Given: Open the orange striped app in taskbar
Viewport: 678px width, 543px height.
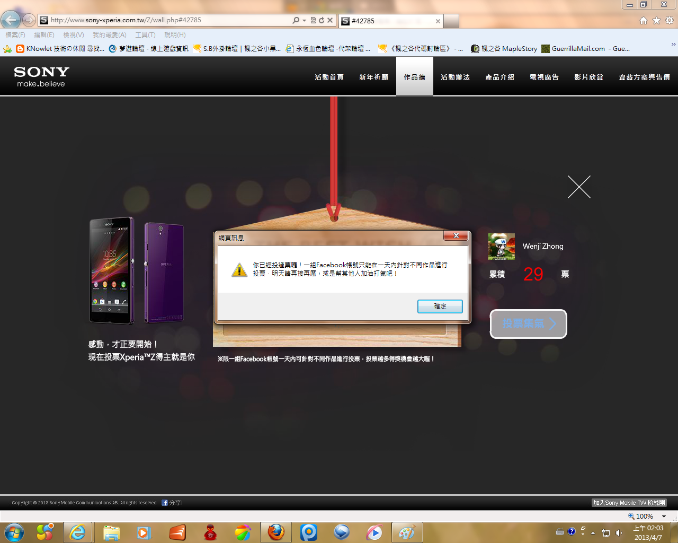Looking at the screenshot, I should click(177, 532).
